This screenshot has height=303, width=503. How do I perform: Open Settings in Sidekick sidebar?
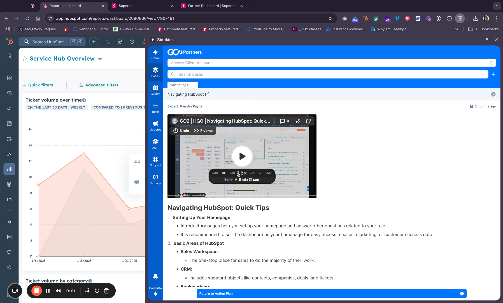(155, 179)
